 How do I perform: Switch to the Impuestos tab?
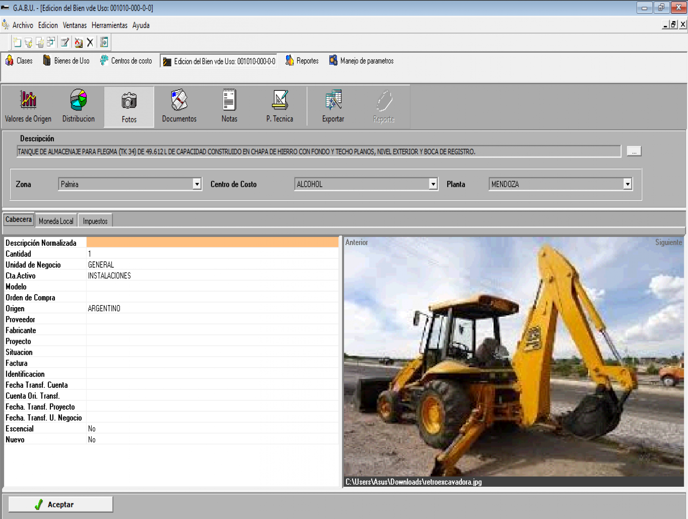[x=95, y=221]
